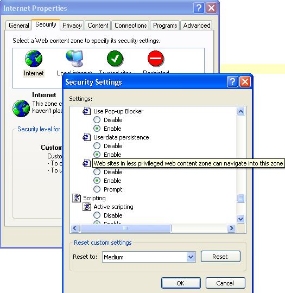Click the Scripting category icon
285x293 pixels.
click(77, 198)
